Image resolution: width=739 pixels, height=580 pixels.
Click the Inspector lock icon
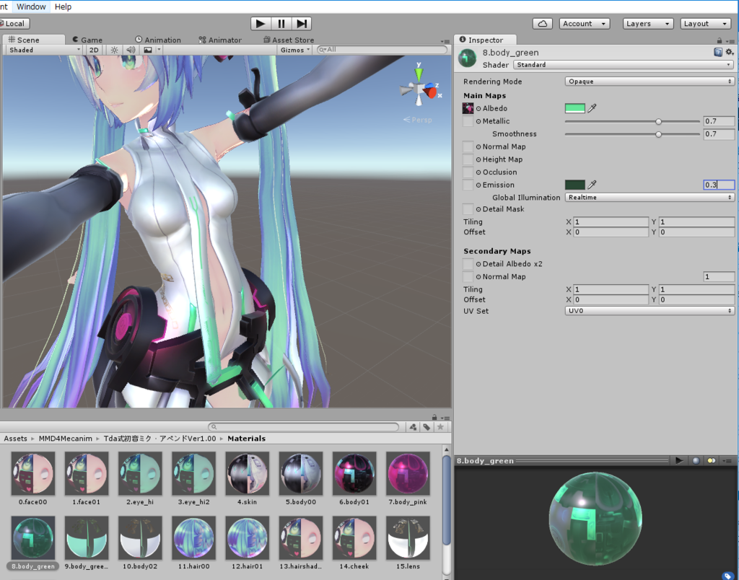720,41
